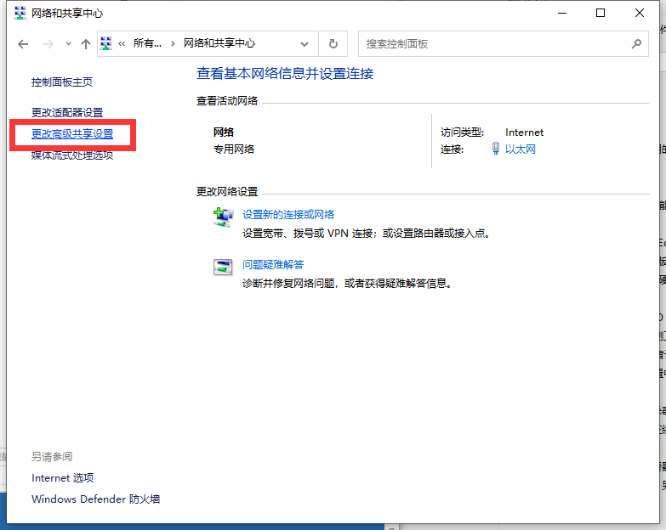This screenshot has height=530, width=666.
Task: Refresh the address bar location
Action: pos(333,43)
